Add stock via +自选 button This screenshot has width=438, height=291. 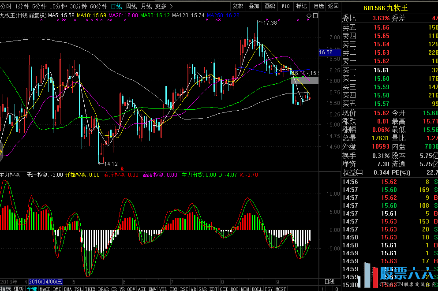click(x=317, y=6)
